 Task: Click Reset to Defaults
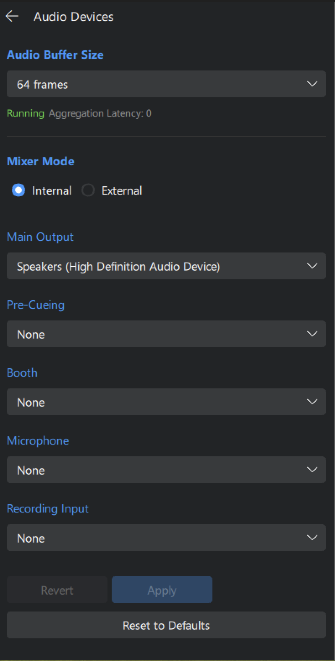click(166, 625)
